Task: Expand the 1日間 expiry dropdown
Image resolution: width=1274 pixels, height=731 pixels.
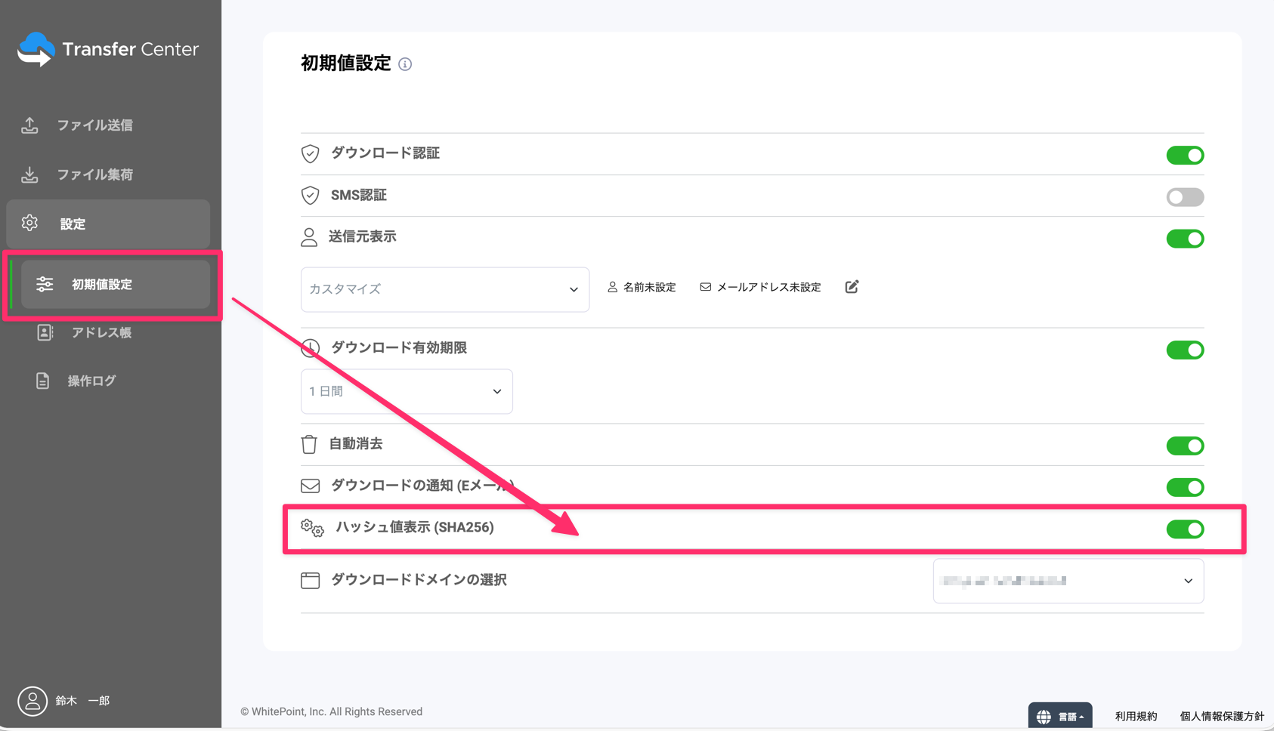Action: point(407,391)
